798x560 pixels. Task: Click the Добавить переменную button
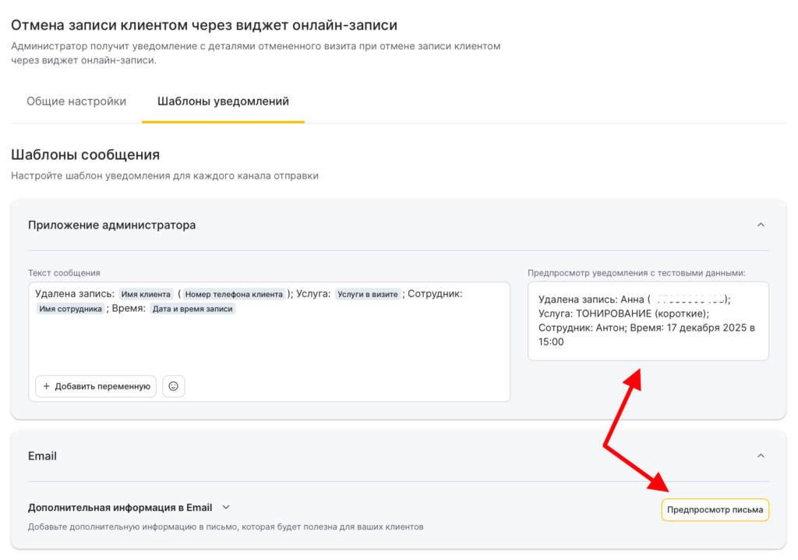point(96,386)
